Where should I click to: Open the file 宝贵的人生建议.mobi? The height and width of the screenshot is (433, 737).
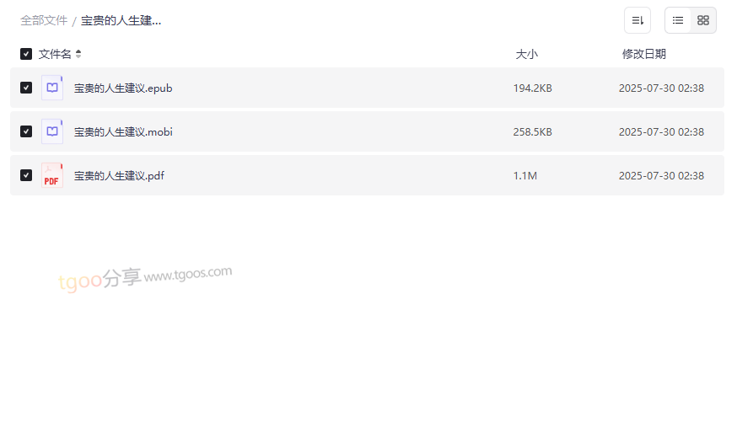(x=123, y=131)
